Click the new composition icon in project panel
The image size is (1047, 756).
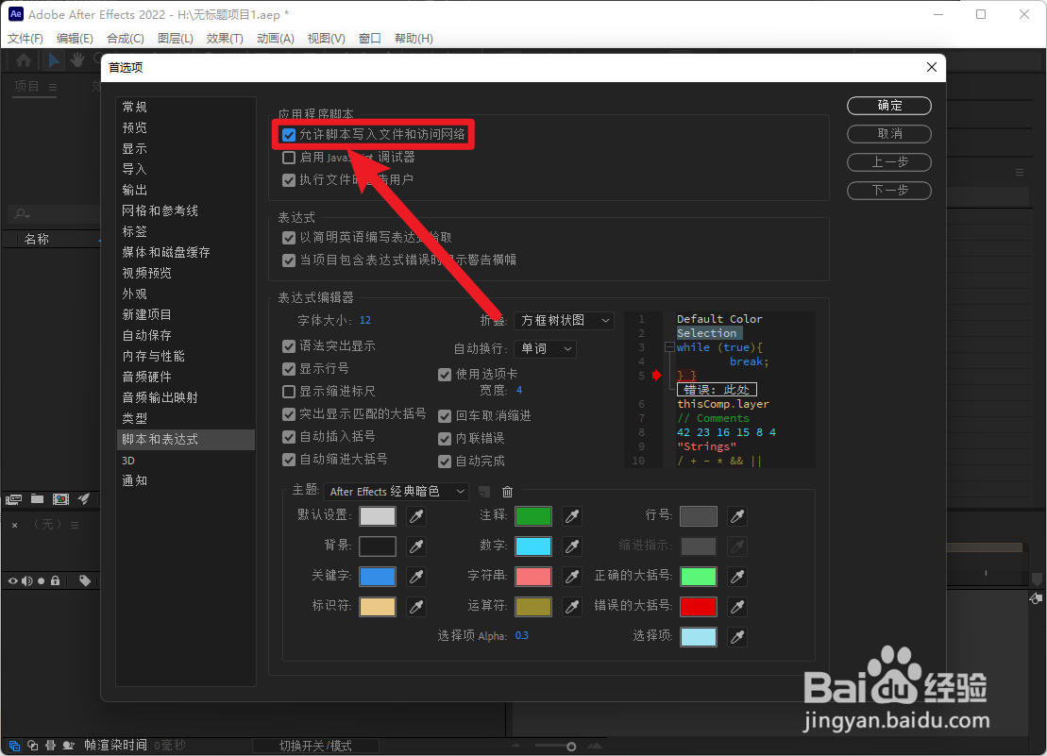[x=60, y=498]
